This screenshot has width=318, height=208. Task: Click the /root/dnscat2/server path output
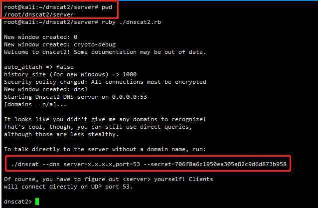[x=39, y=14]
